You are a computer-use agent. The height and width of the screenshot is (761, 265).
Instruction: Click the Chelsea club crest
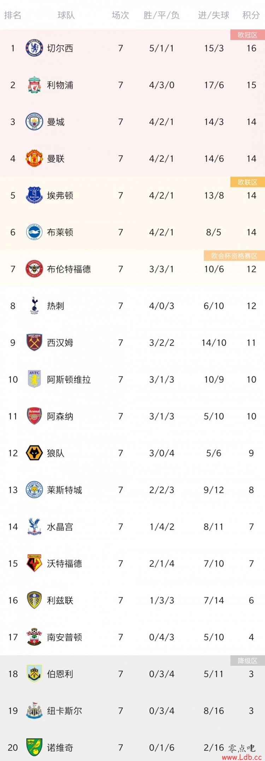pyautogui.click(x=34, y=48)
